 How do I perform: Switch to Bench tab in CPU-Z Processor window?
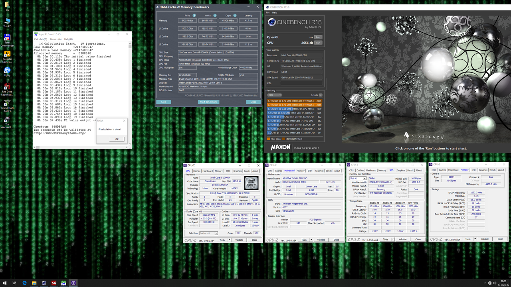pyautogui.click(x=247, y=171)
